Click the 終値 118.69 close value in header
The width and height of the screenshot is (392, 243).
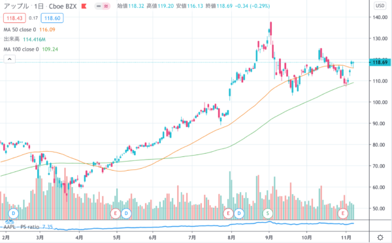tap(219, 6)
